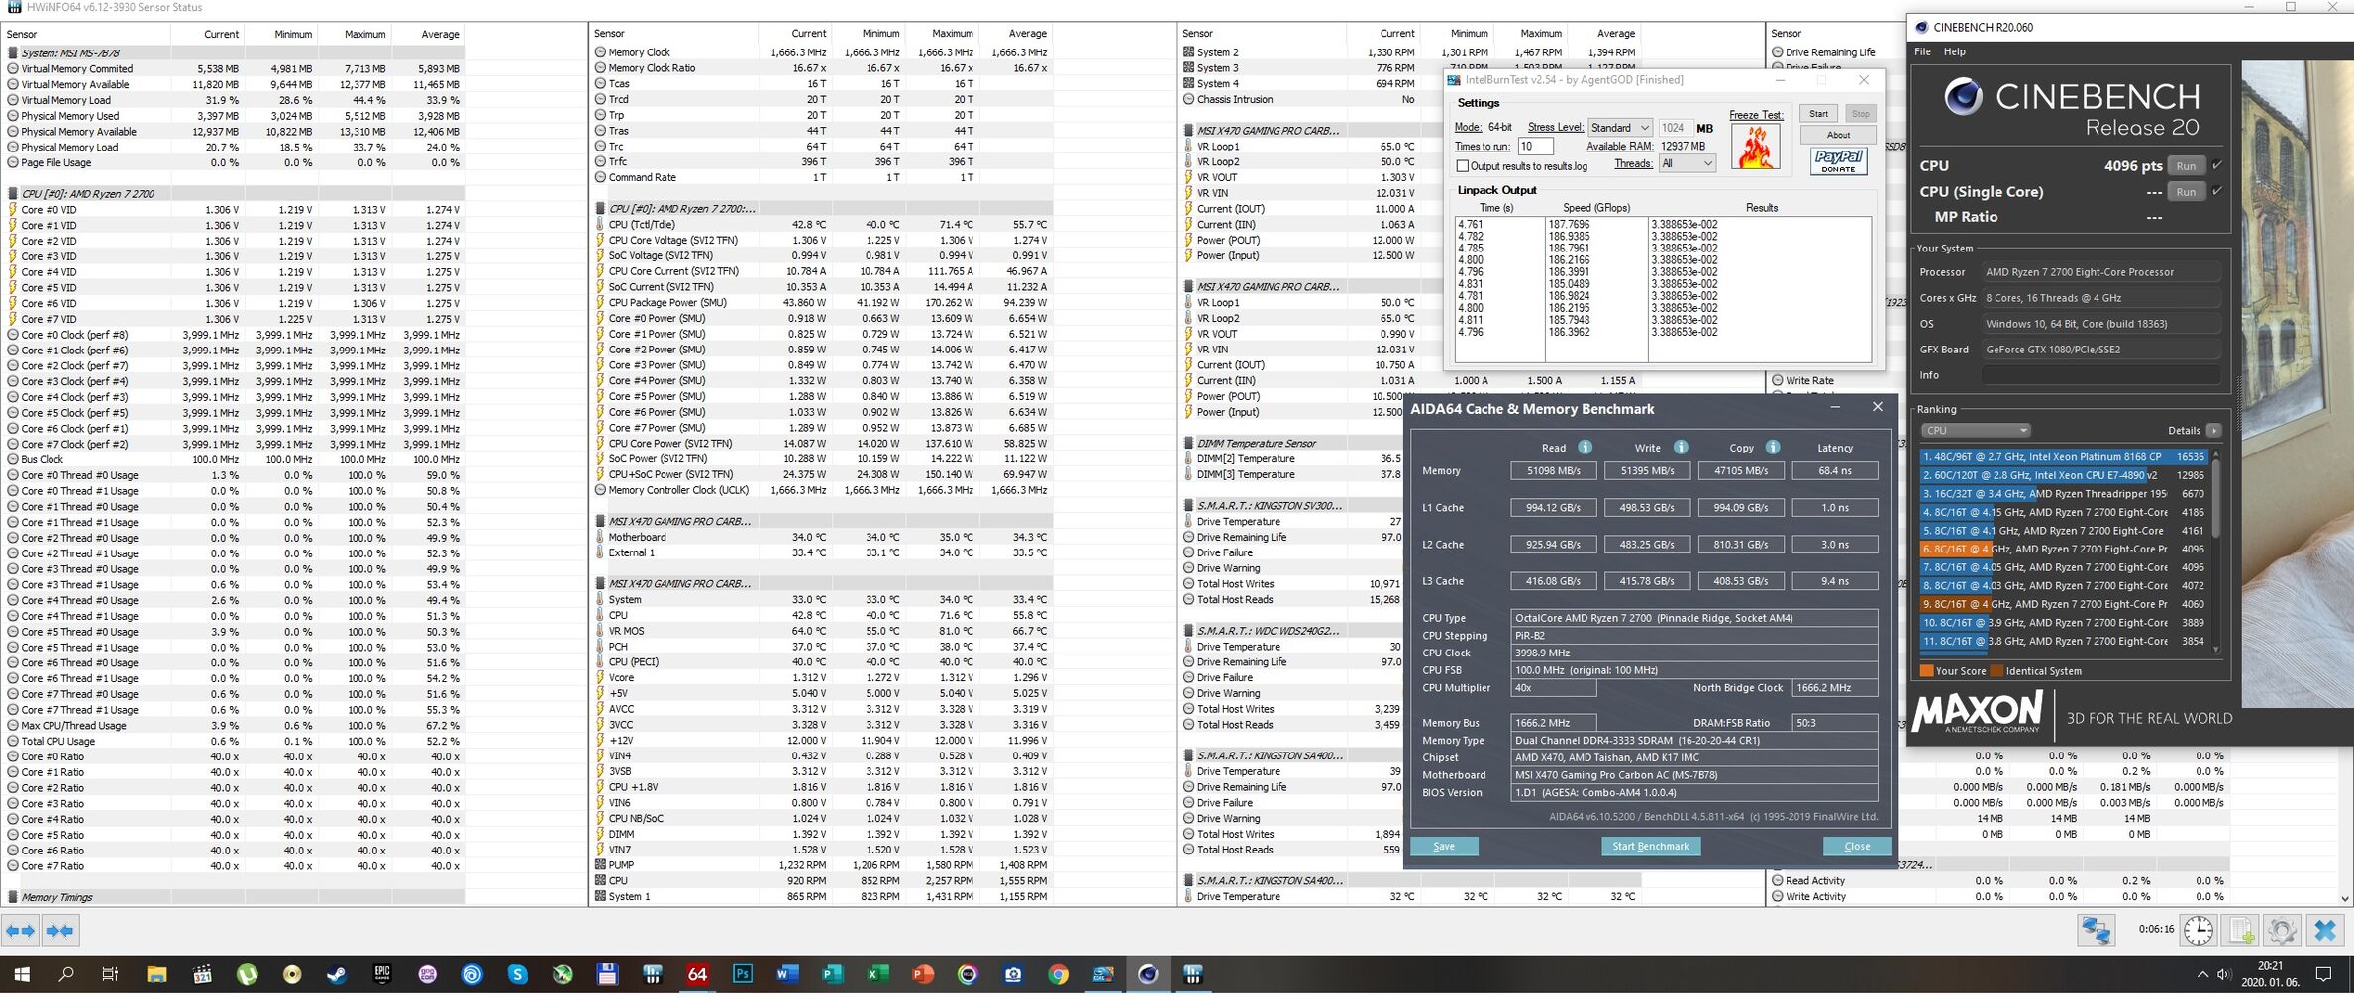Open the Cinebench File menu
The image size is (2354, 1004).
pyautogui.click(x=1922, y=51)
